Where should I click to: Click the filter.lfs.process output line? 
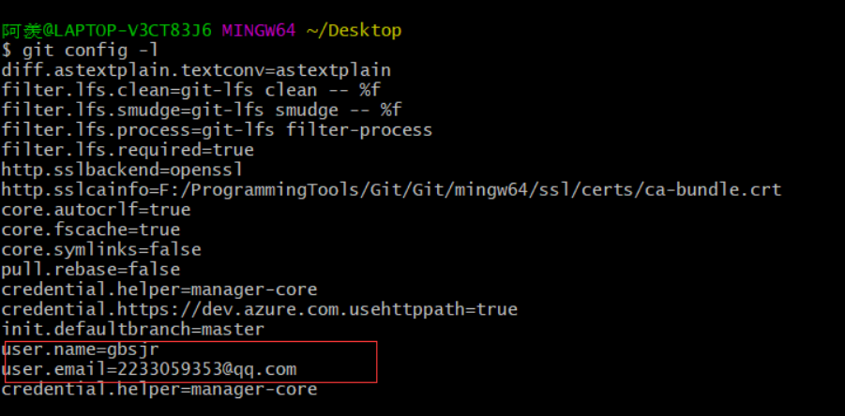click(x=218, y=130)
